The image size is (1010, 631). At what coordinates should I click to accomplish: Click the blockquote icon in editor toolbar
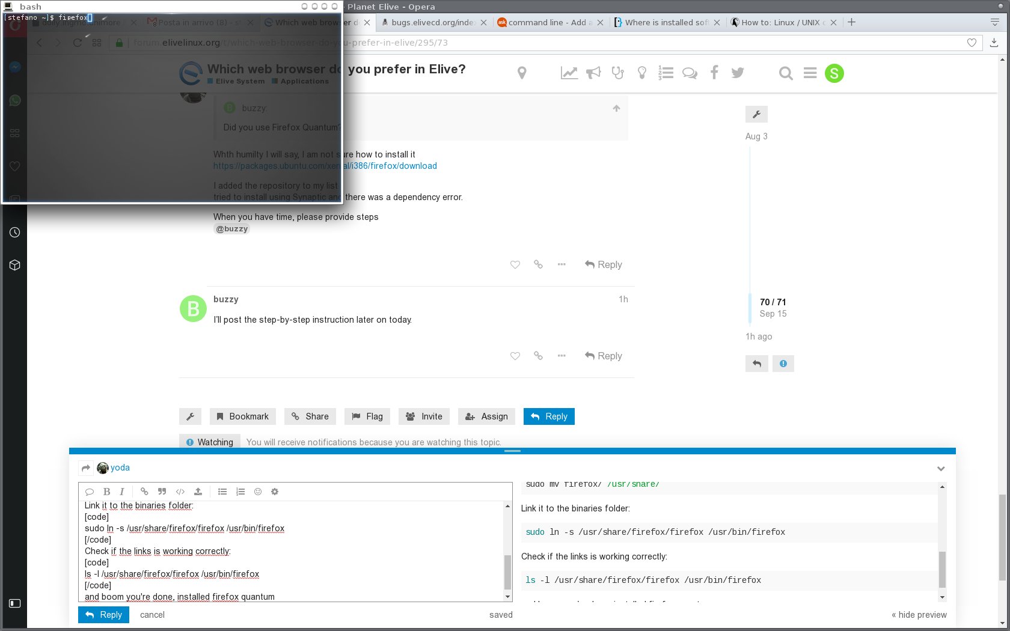162,492
